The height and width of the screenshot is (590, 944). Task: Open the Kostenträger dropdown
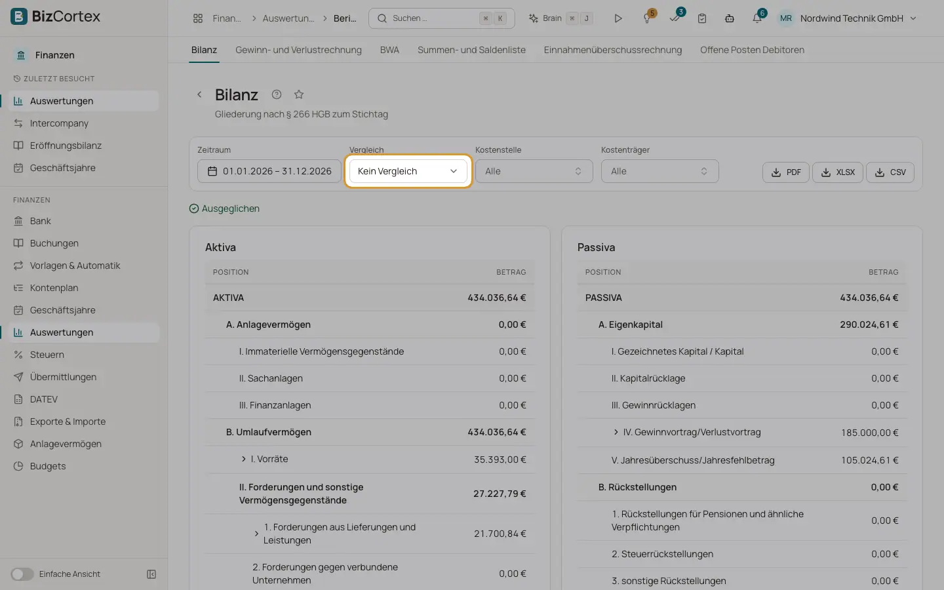(x=659, y=171)
